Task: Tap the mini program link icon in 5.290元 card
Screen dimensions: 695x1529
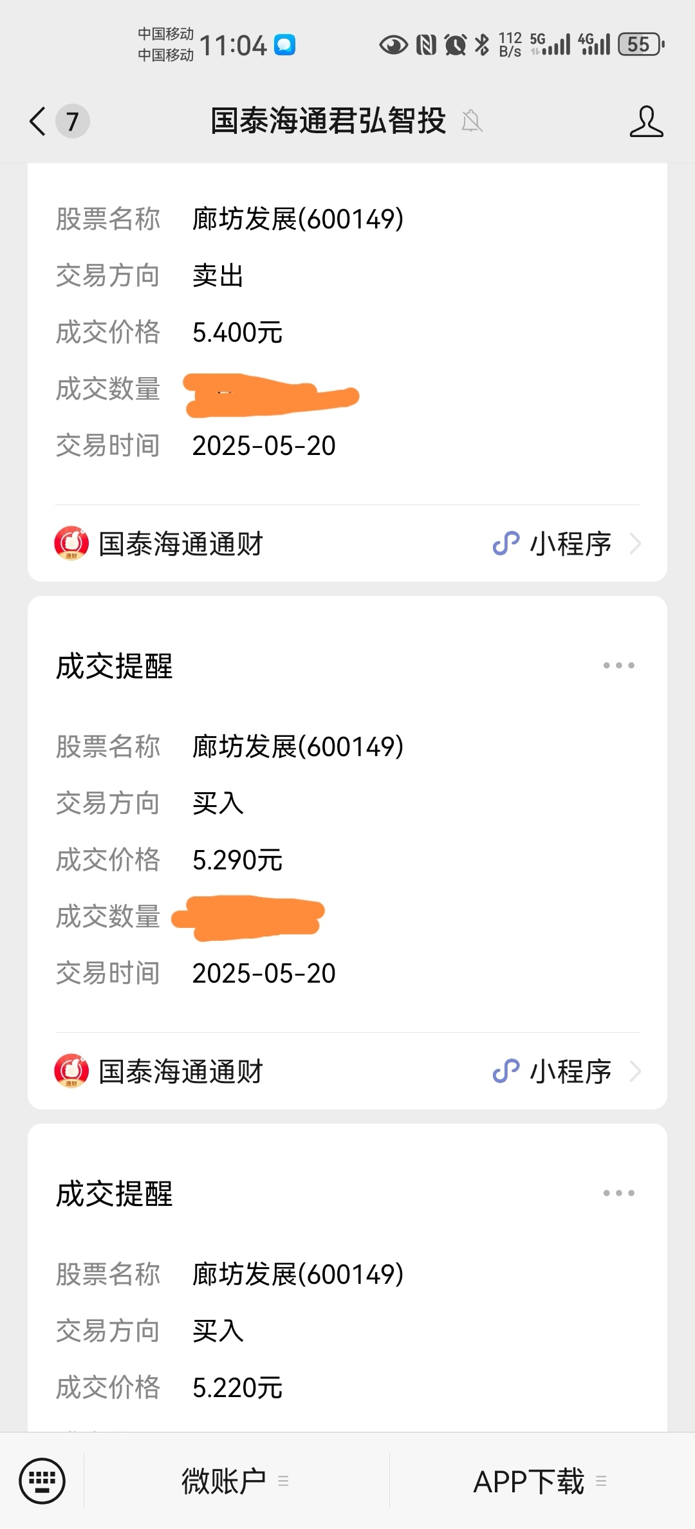Action: pyautogui.click(x=506, y=1071)
